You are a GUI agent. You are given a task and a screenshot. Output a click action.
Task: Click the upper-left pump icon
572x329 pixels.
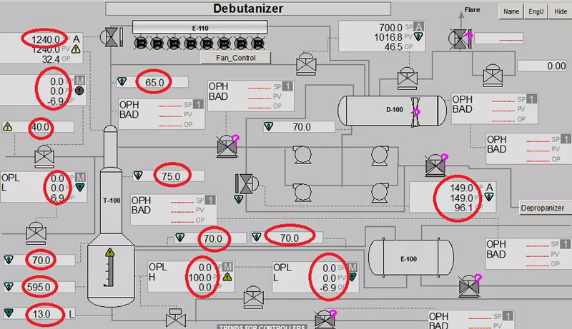pyautogui.click(x=302, y=155)
